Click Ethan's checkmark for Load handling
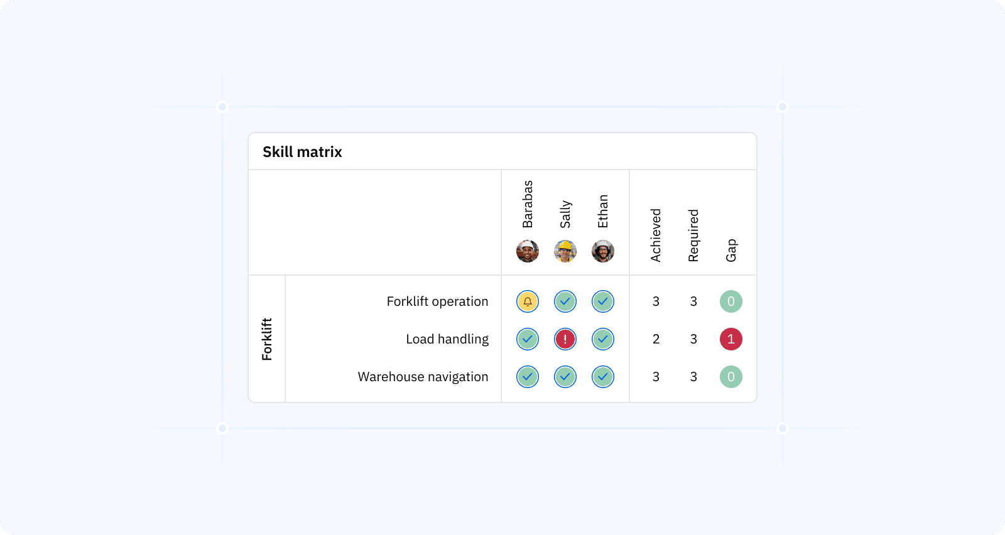1005x535 pixels. point(603,339)
